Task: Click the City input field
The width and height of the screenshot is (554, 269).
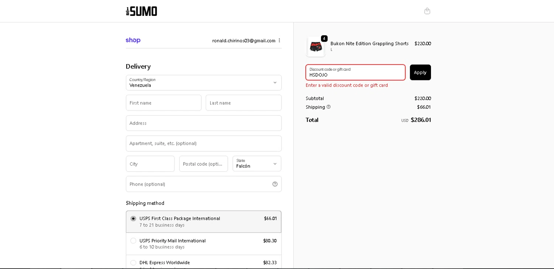Action: click(x=150, y=164)
